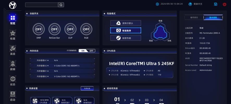Image resolution: width=231 pixels, height=104 pixels.
Task: Toggle the RGB switch
Action: click(86, 29)
